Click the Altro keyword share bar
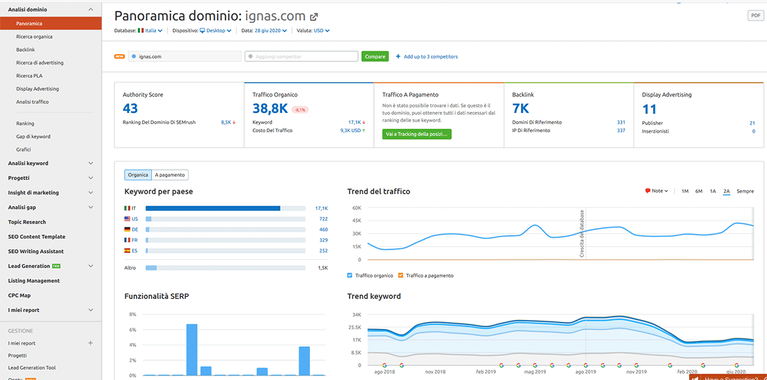This screenshot has width=767, height=380. click(226, 268)
